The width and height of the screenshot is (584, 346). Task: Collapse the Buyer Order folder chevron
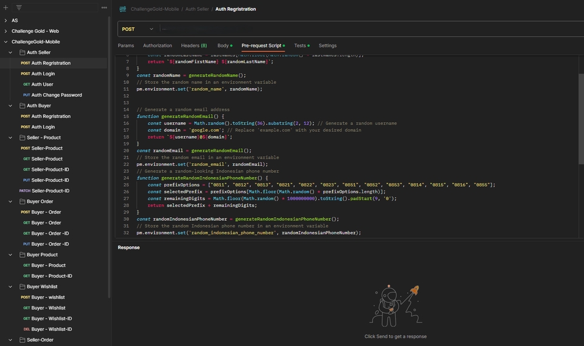click(x=10, y=201)
